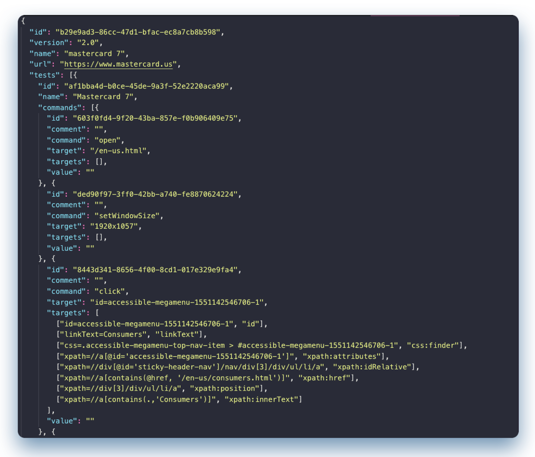Select the "/en-us.html" target value
This screenshot has width=535, height=457.
point(118,151)
